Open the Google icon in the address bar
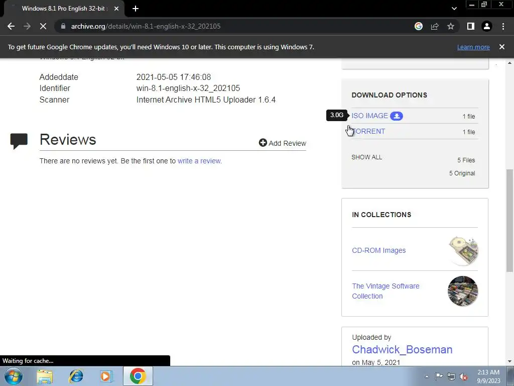514x386 pixels. pos(419,26)
